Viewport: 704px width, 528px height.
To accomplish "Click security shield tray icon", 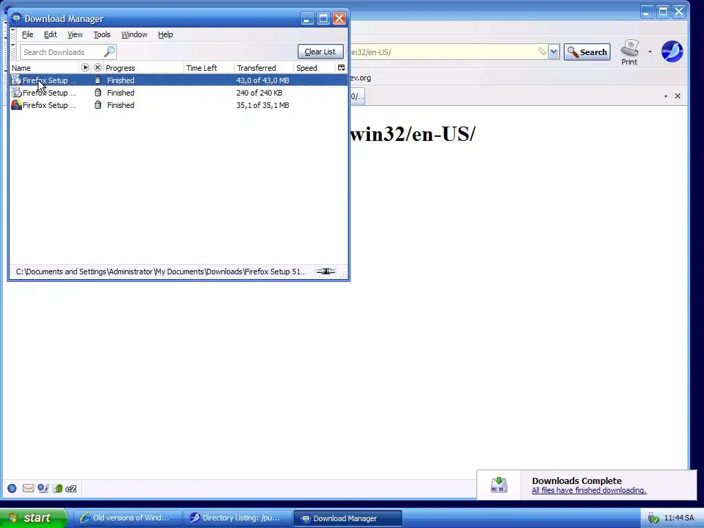I will [x=653, y=518].
